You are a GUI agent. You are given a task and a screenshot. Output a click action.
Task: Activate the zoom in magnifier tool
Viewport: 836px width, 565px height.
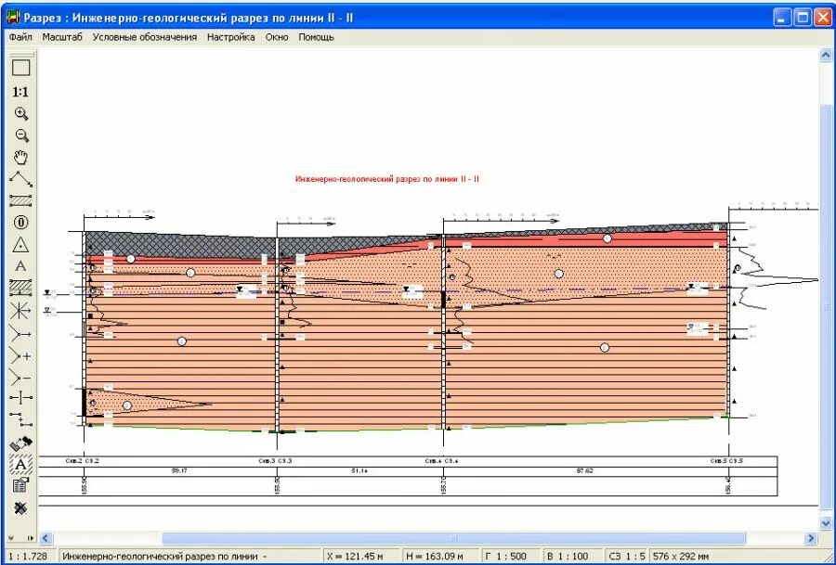tap(20, 113)
